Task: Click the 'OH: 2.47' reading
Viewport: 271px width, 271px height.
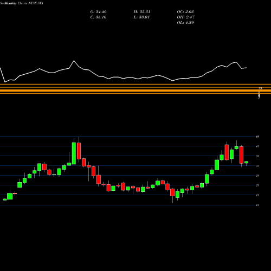Action: tap(185, 17)
